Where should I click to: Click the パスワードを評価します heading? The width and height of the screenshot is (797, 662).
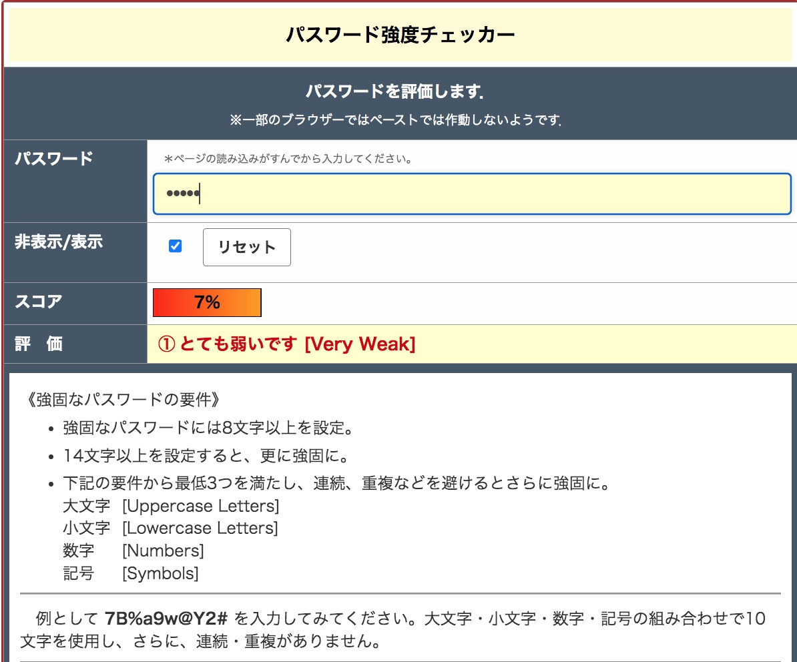(x=394, y=91)
